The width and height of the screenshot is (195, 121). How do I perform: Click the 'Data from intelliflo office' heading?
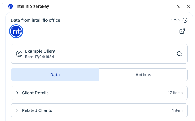[x=35, y=20]
